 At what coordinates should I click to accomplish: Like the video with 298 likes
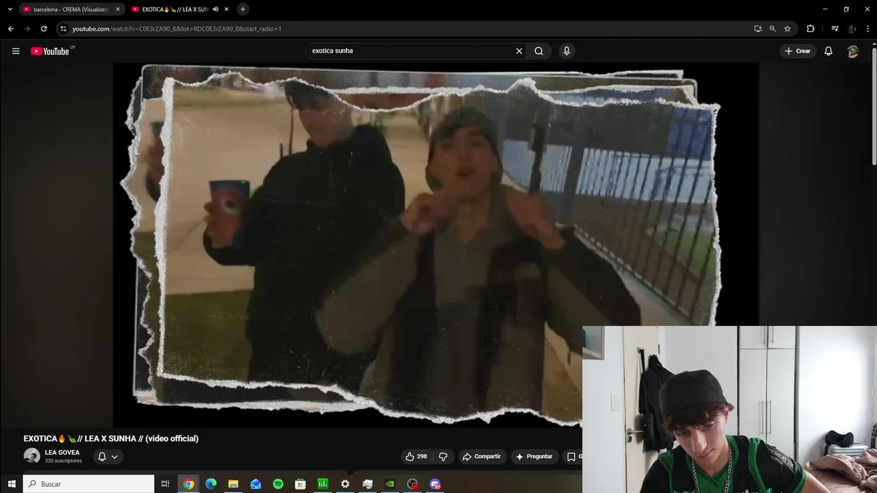(x=417, y=457)
